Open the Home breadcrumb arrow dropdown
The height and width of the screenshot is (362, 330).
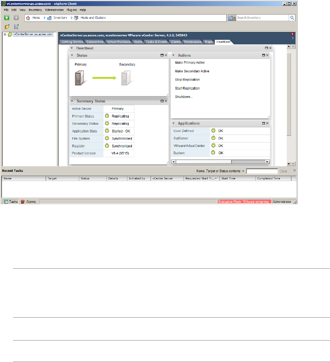tap(44, 18)
